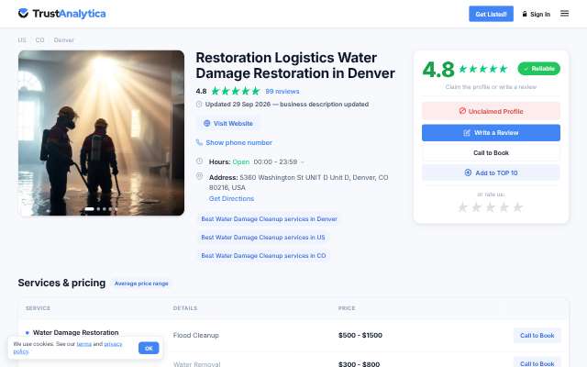Click Call to Book in Flood Cleanup row

click(x=537, y=335)
